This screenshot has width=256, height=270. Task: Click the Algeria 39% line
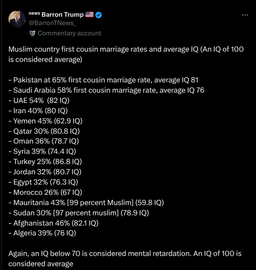pyautogui.click(x=42, y=233)
